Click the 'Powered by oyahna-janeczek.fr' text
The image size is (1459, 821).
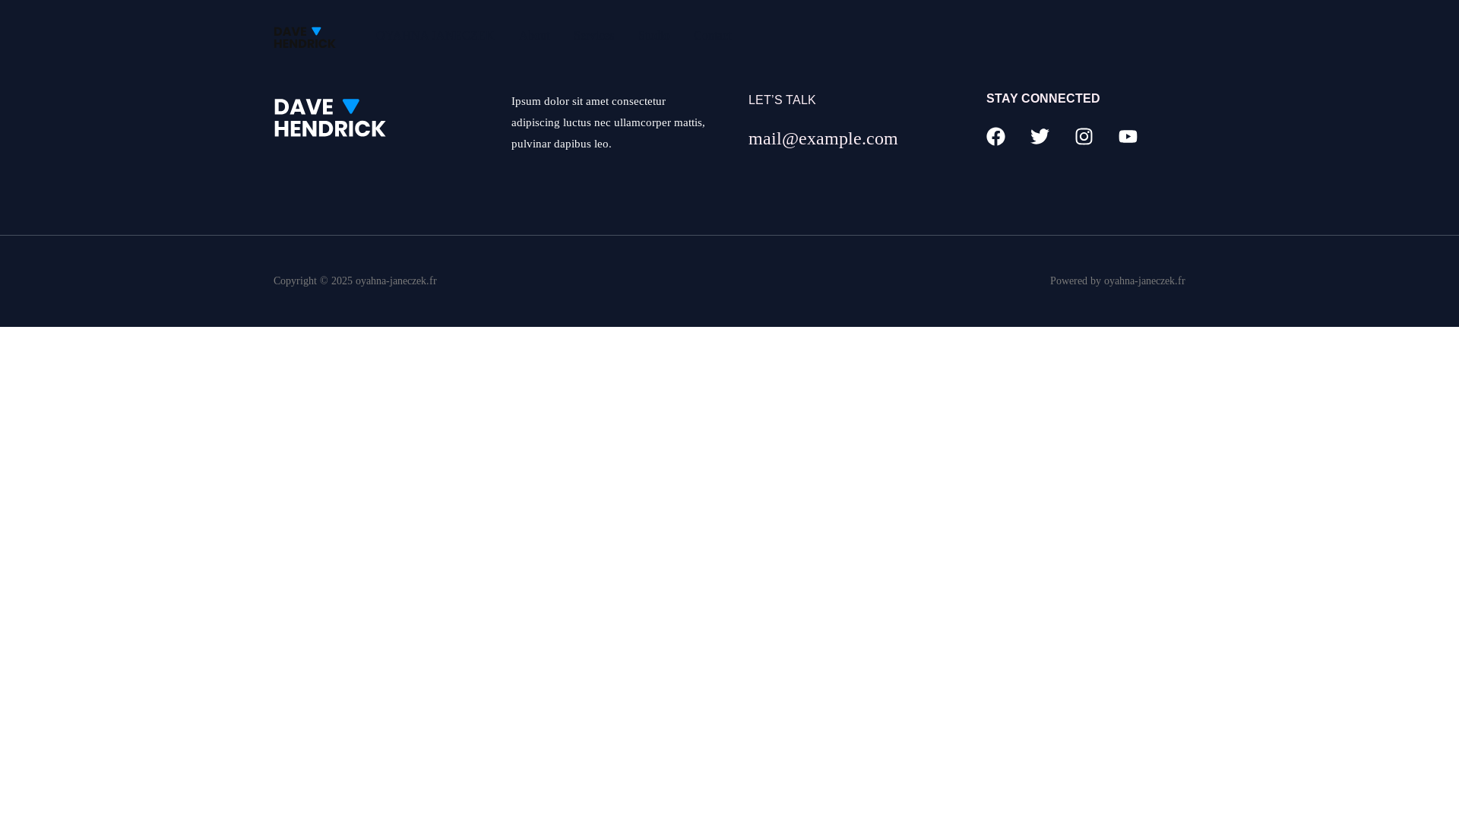tap(1117, 281)
